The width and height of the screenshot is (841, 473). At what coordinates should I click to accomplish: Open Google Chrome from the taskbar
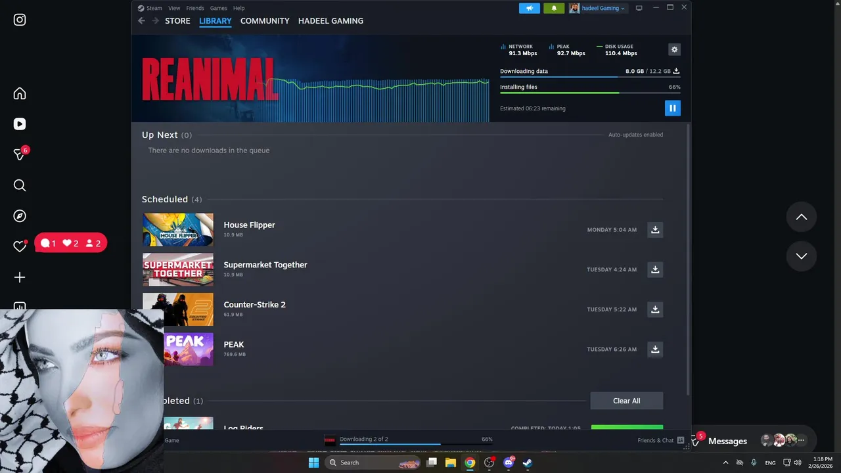click(x=470, y=462)
